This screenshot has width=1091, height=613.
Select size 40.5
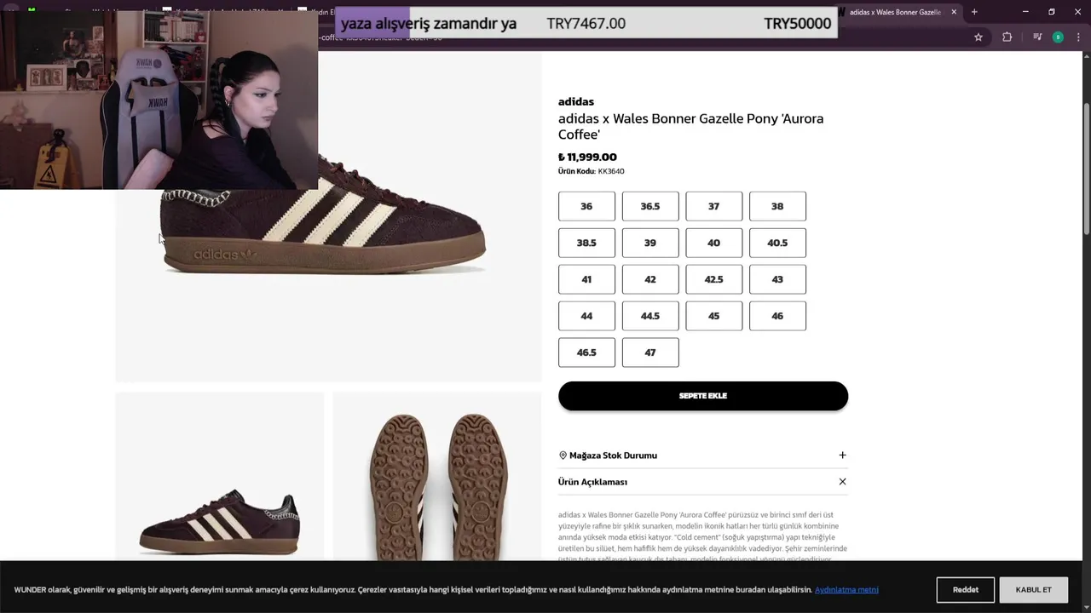click(x=777, y=243)
